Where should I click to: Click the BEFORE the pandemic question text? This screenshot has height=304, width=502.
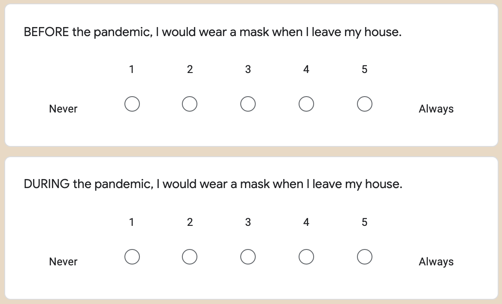point(212,32)
